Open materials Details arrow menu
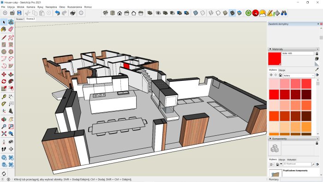Image resolution: width=323 pixels, height=182 pixels. 317,75
